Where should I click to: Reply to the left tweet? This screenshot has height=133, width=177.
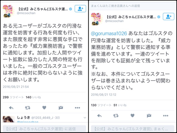coord(11,108)
